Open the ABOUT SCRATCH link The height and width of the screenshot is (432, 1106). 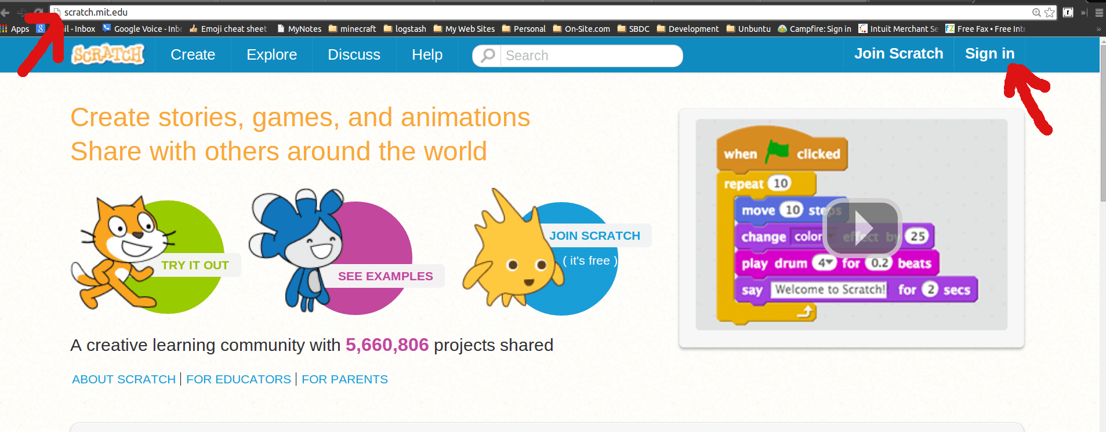pyautogui.click(x=124, y=379)
